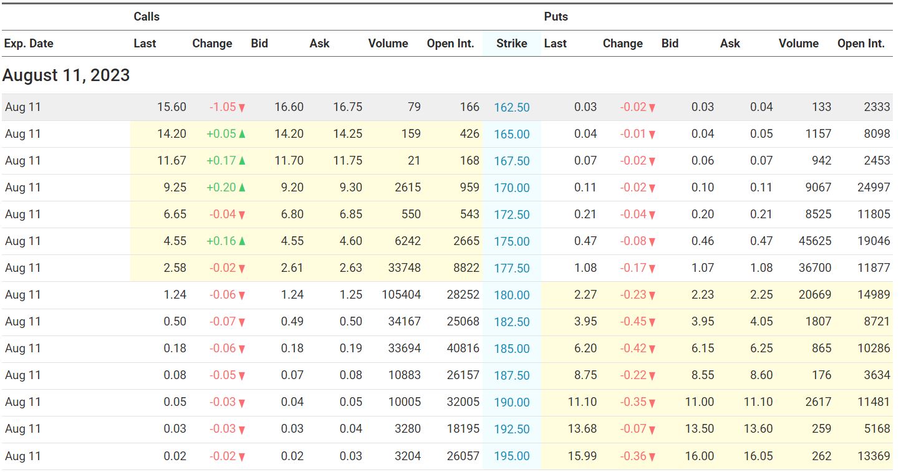The height and width of the screenshot is (472, 901).
Task: Click puts last price 15.99
Action: tap(582, 456)
